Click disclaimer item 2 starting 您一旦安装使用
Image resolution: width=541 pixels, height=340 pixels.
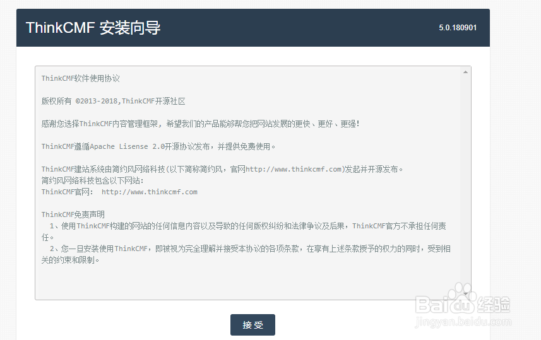(x=246, y=254)
